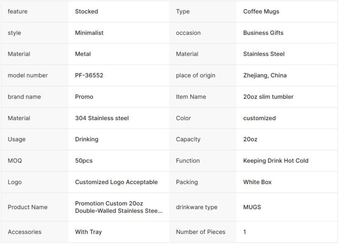
Task: Click the "White Box" packing value
Action: point(257,182)
